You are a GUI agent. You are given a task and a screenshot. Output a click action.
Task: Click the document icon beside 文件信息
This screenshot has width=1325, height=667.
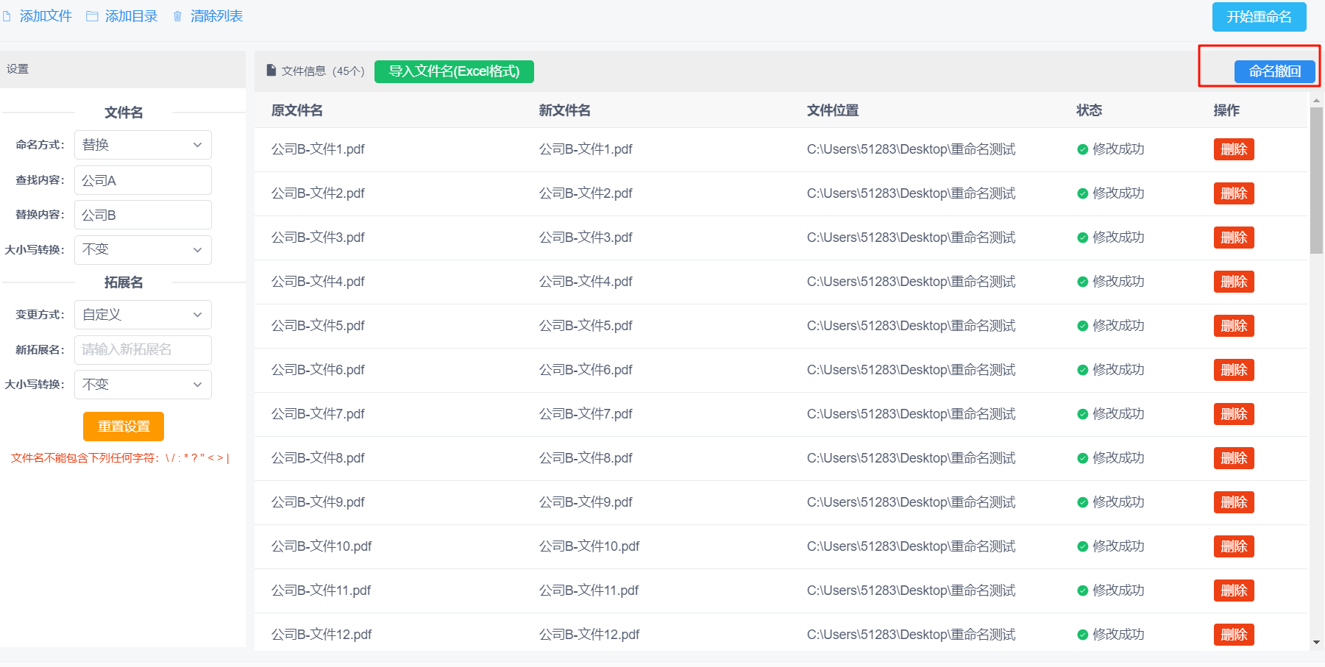[271, 71]
